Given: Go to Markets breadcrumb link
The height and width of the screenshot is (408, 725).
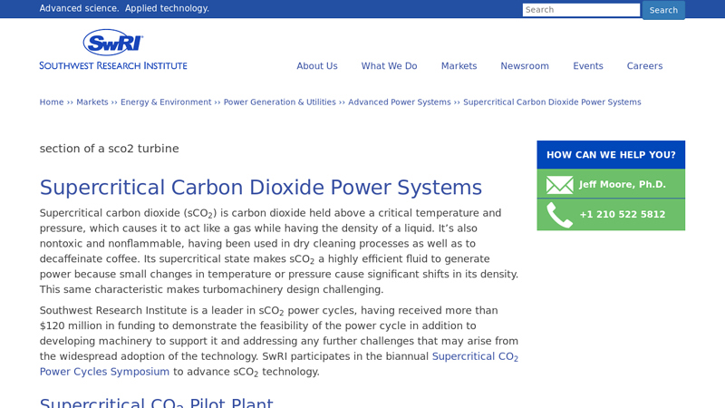Looking at the screenshot, I should coord(92,102).
